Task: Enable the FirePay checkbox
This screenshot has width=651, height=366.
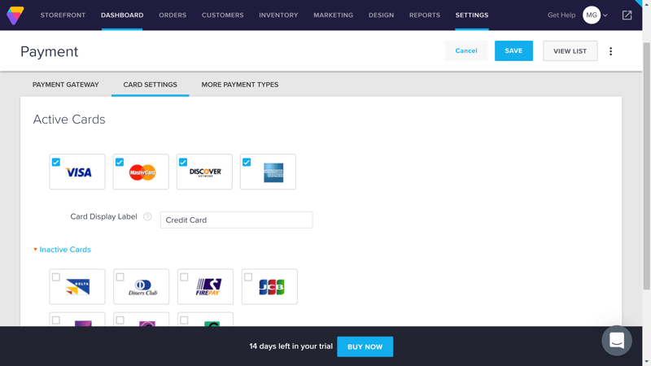Action: click(184, 277)
